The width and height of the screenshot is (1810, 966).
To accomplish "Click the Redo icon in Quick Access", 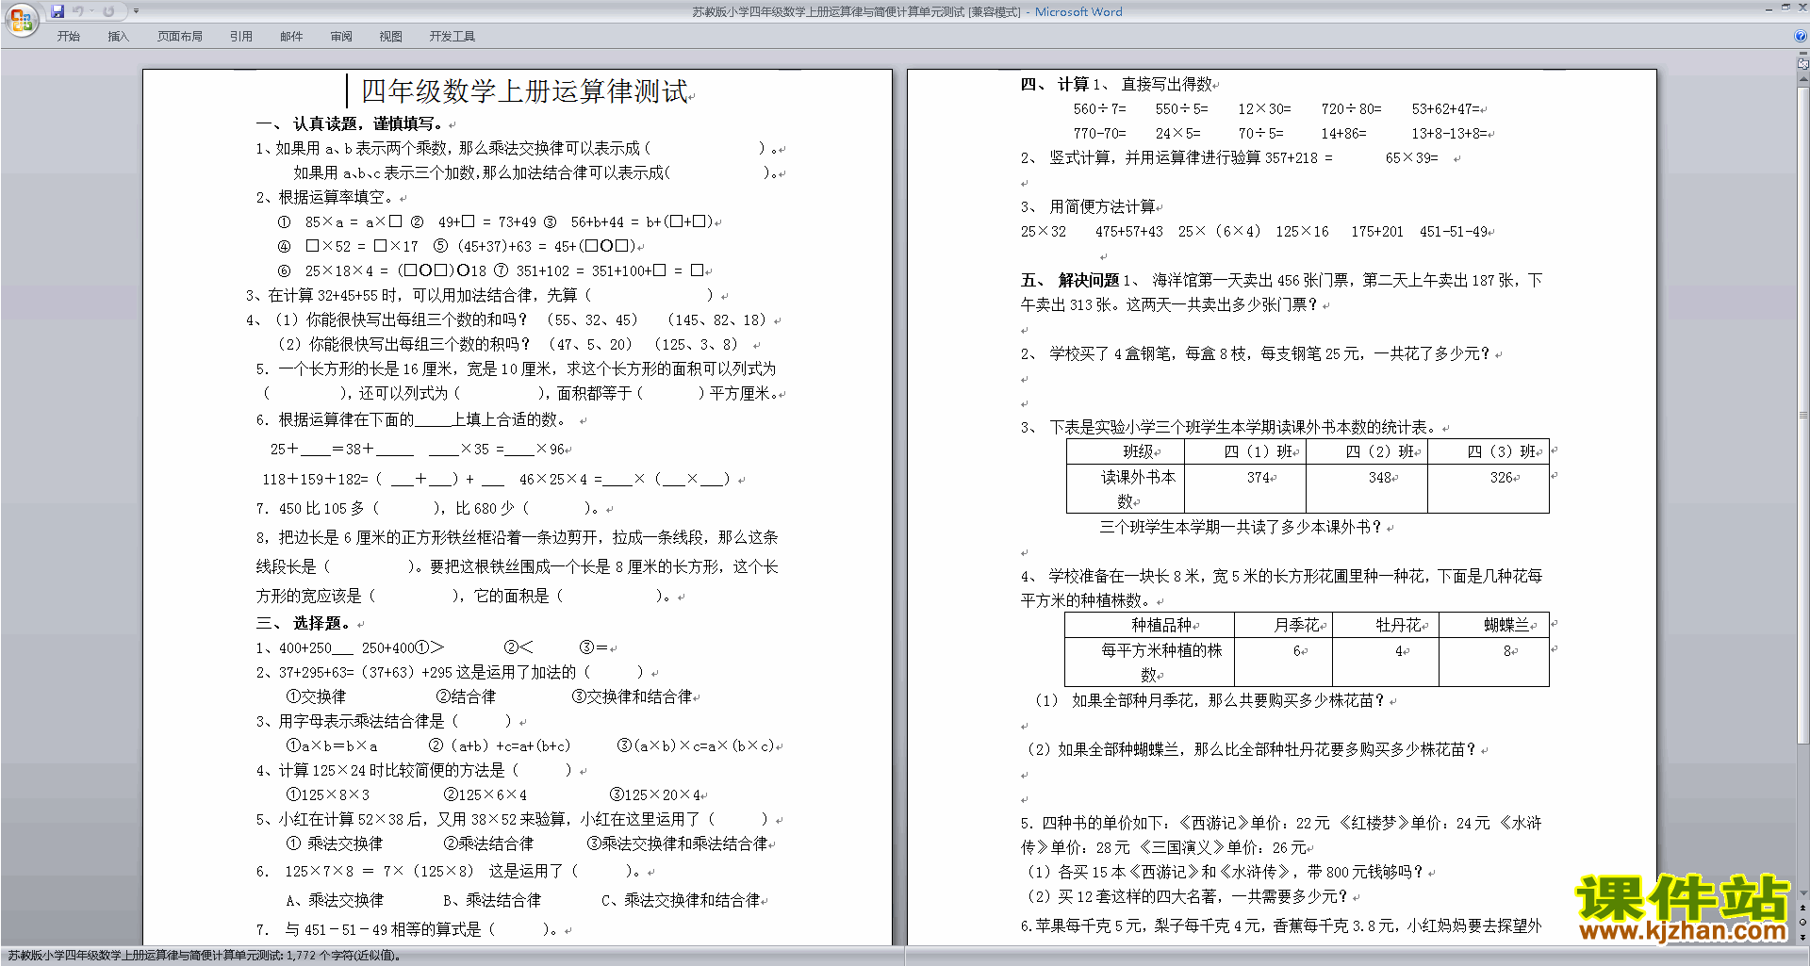I will (x=108, y=11).
